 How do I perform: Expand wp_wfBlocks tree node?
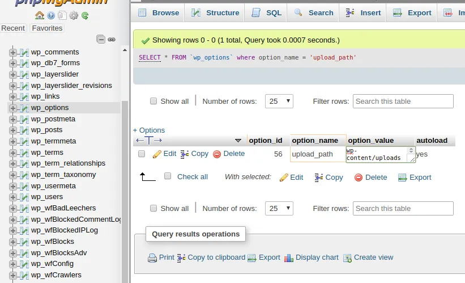pos(13,242)
